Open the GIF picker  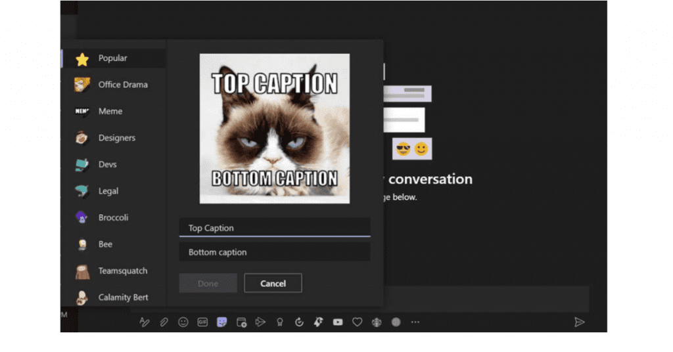[x=202, y=322]
